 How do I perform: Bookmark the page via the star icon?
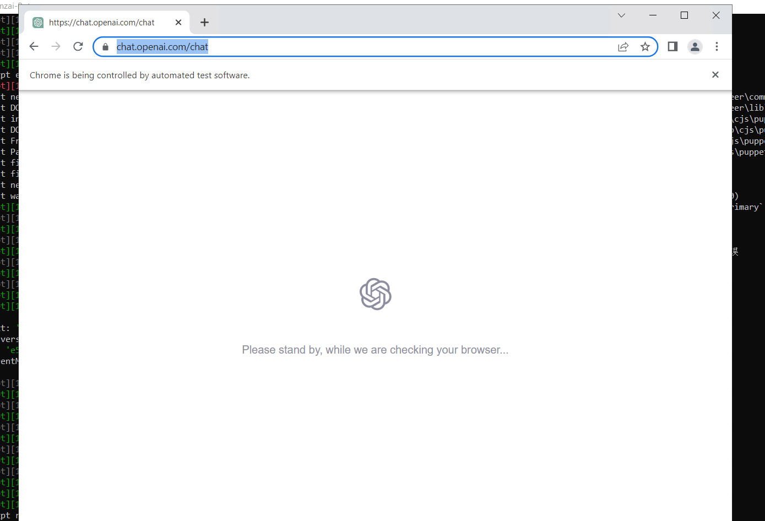point(645,46)
